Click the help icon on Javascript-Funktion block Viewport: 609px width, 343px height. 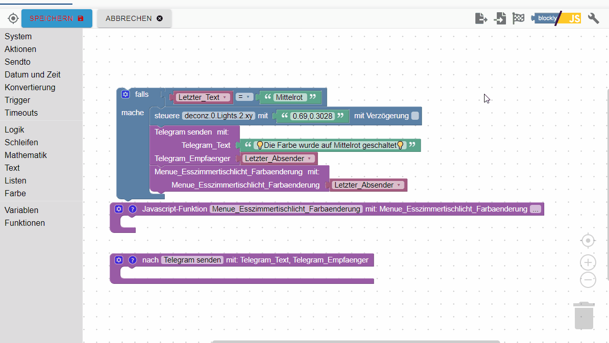point(133,209)
